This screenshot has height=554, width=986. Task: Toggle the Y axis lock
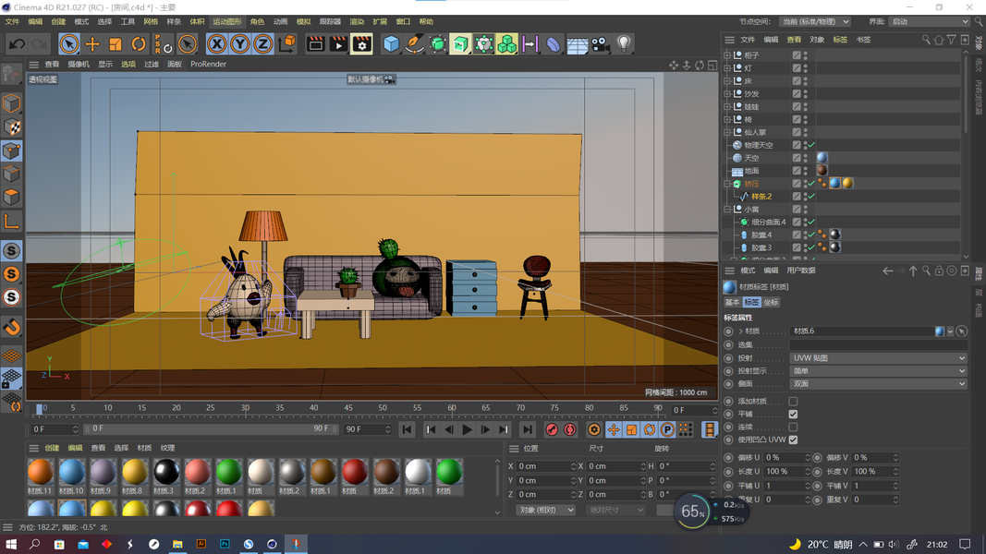click(239, 44)
